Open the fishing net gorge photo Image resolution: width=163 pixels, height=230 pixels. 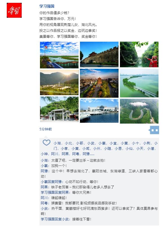click(139, 54)
